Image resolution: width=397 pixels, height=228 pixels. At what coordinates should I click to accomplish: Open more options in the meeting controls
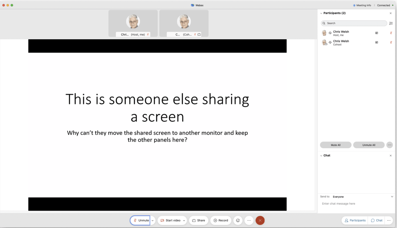point(249,220)
